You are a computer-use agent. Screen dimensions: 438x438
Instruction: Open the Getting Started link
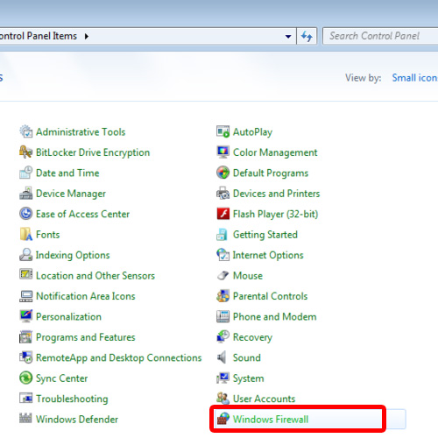(265, 235)
